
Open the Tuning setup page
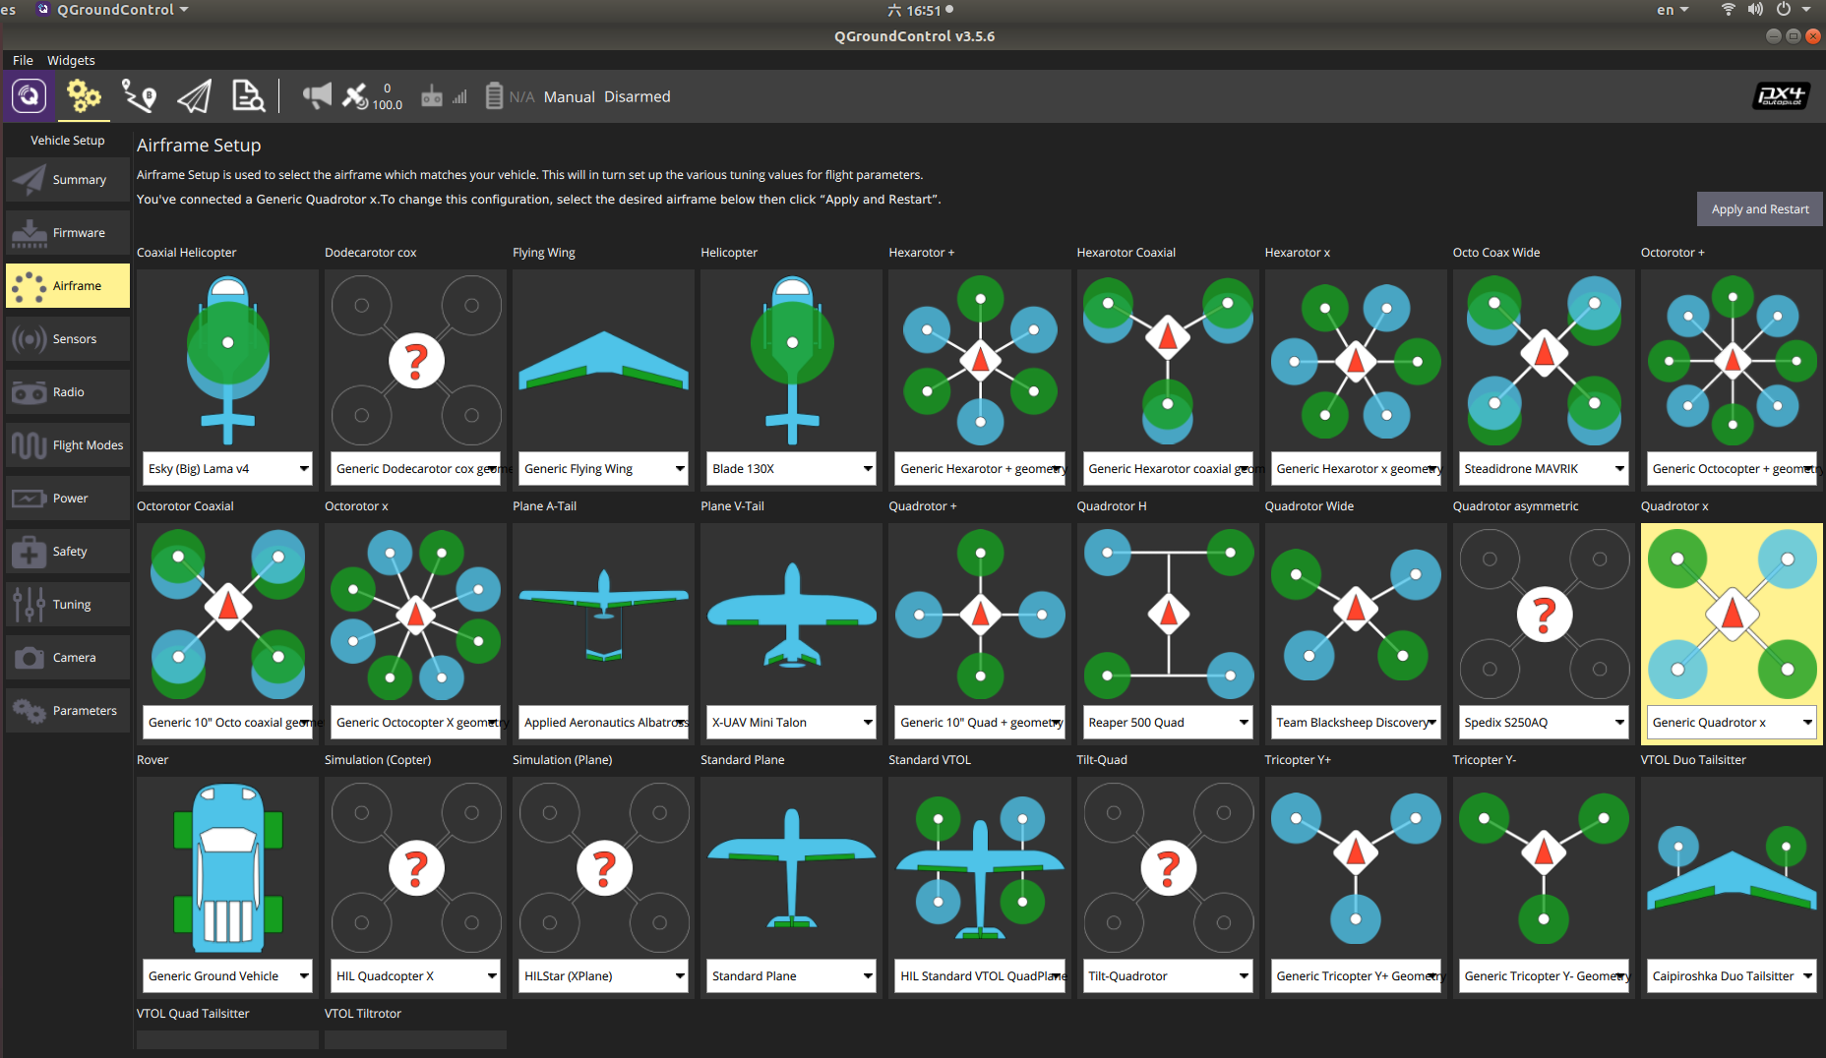(x=68, y=605)
